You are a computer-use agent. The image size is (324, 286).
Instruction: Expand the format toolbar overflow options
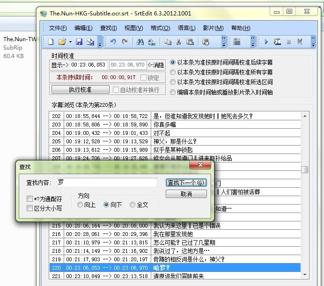tap(253, 42)
